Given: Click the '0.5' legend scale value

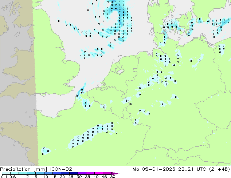Looking at the screenshot, I should tap(12, 177).
